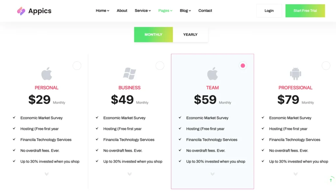Switch billing to Yearly
The width and height of the screenshot is (336, 194).
(x=190, y=35)
